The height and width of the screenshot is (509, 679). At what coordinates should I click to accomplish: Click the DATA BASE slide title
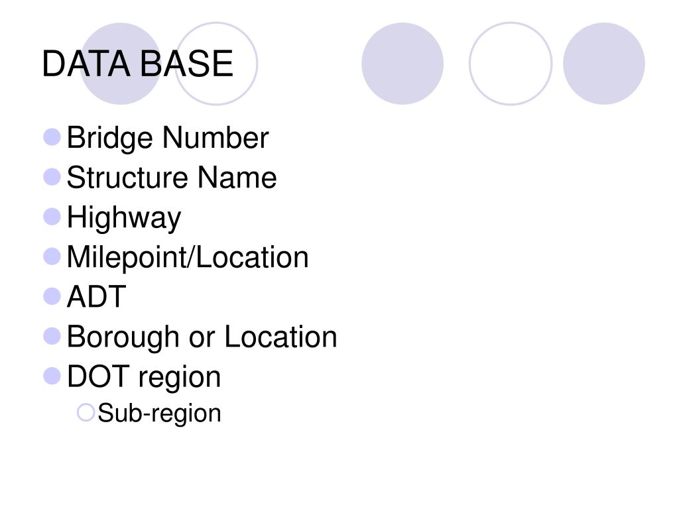138,64
